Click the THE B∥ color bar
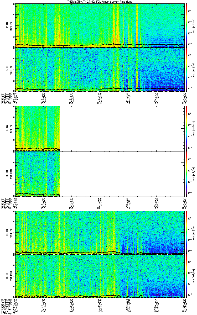The image size is (197, 315). [187, 276]
